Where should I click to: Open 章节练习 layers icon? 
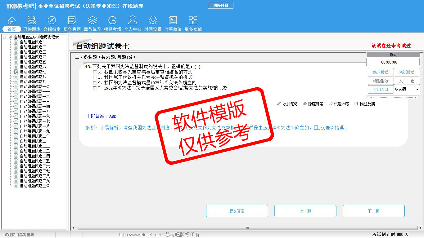(92, 21)
